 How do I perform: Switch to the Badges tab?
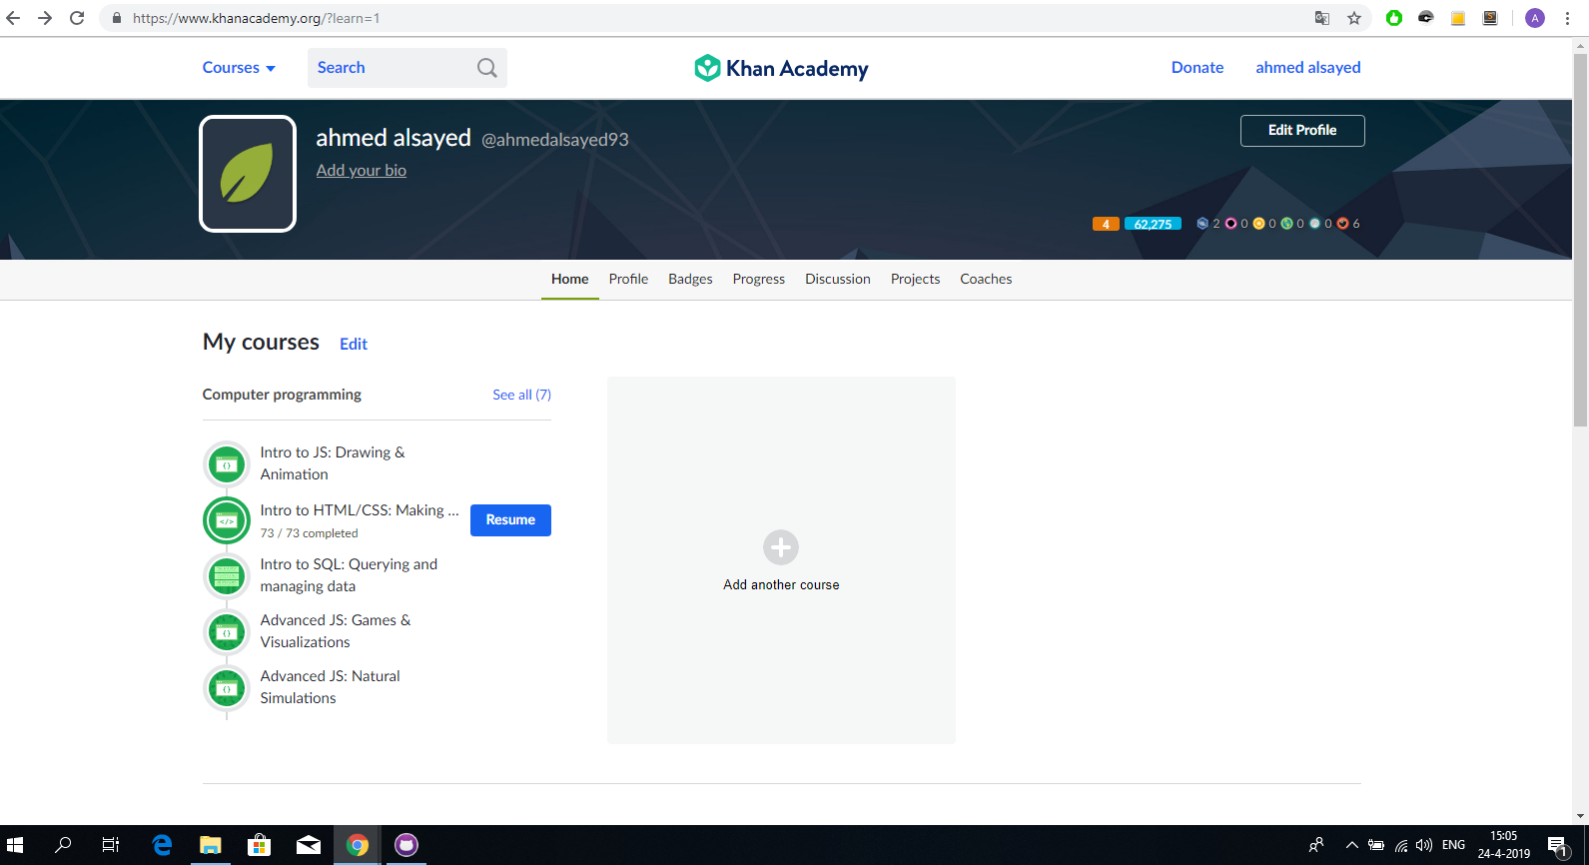(690, 280)
